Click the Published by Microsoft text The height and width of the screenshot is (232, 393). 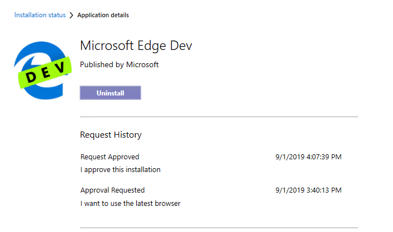(x=119, y=65)
